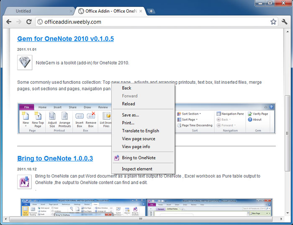Click the horizontal scrollbar right arrow
The height and width of the screenshot is (225, 293).
click(x=281, y=219)
